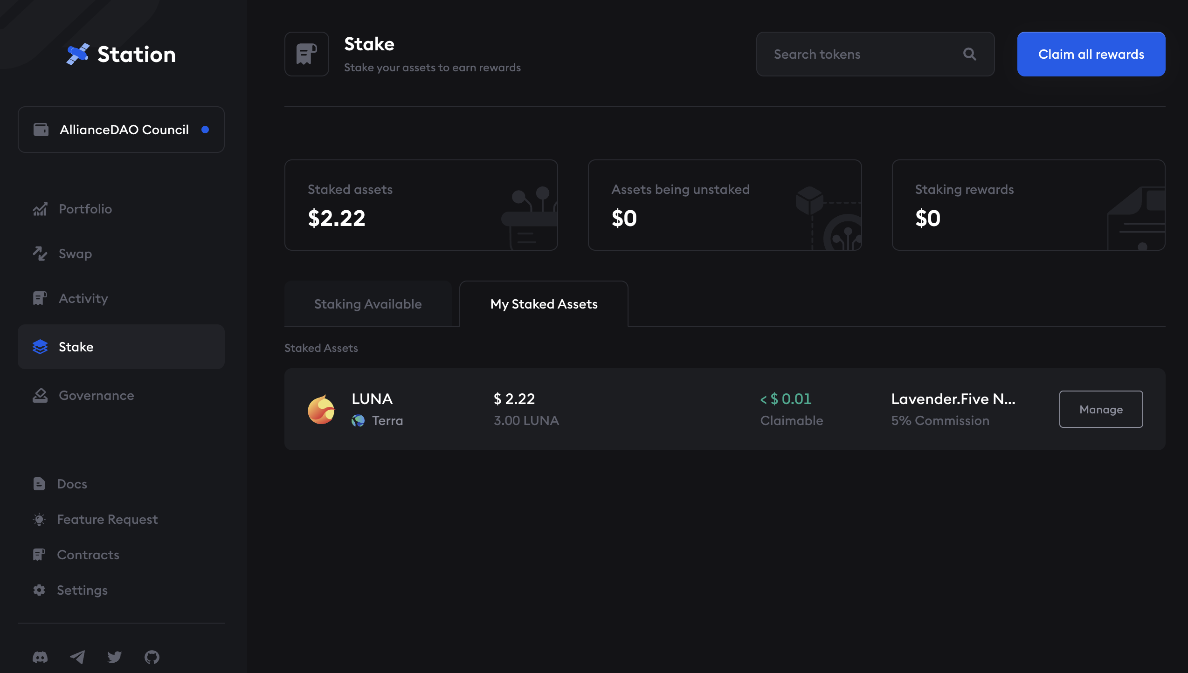Go to Portfolio in the sidebar
Image resolution: width=1188 pixels, height=673 pixels.
pyautogui.click(x=85, y=209)
